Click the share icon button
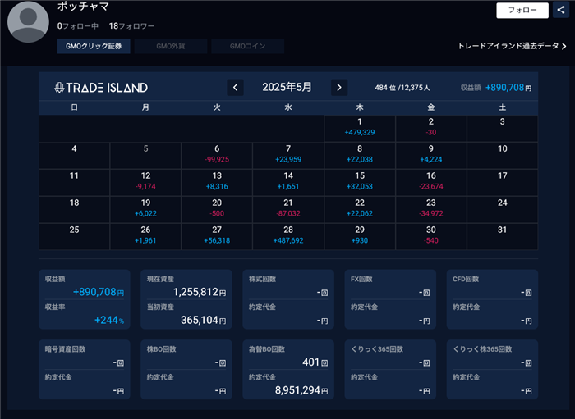Image resolution: width=575 pixels, height=419 pixels. (x=561, y=10)
